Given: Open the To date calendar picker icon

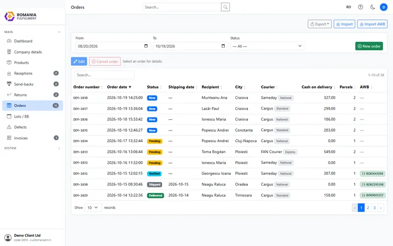Looking at the screenshot, I should coord(223,46).
